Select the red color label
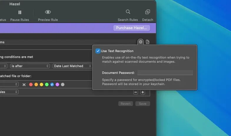 coord(31,84)
